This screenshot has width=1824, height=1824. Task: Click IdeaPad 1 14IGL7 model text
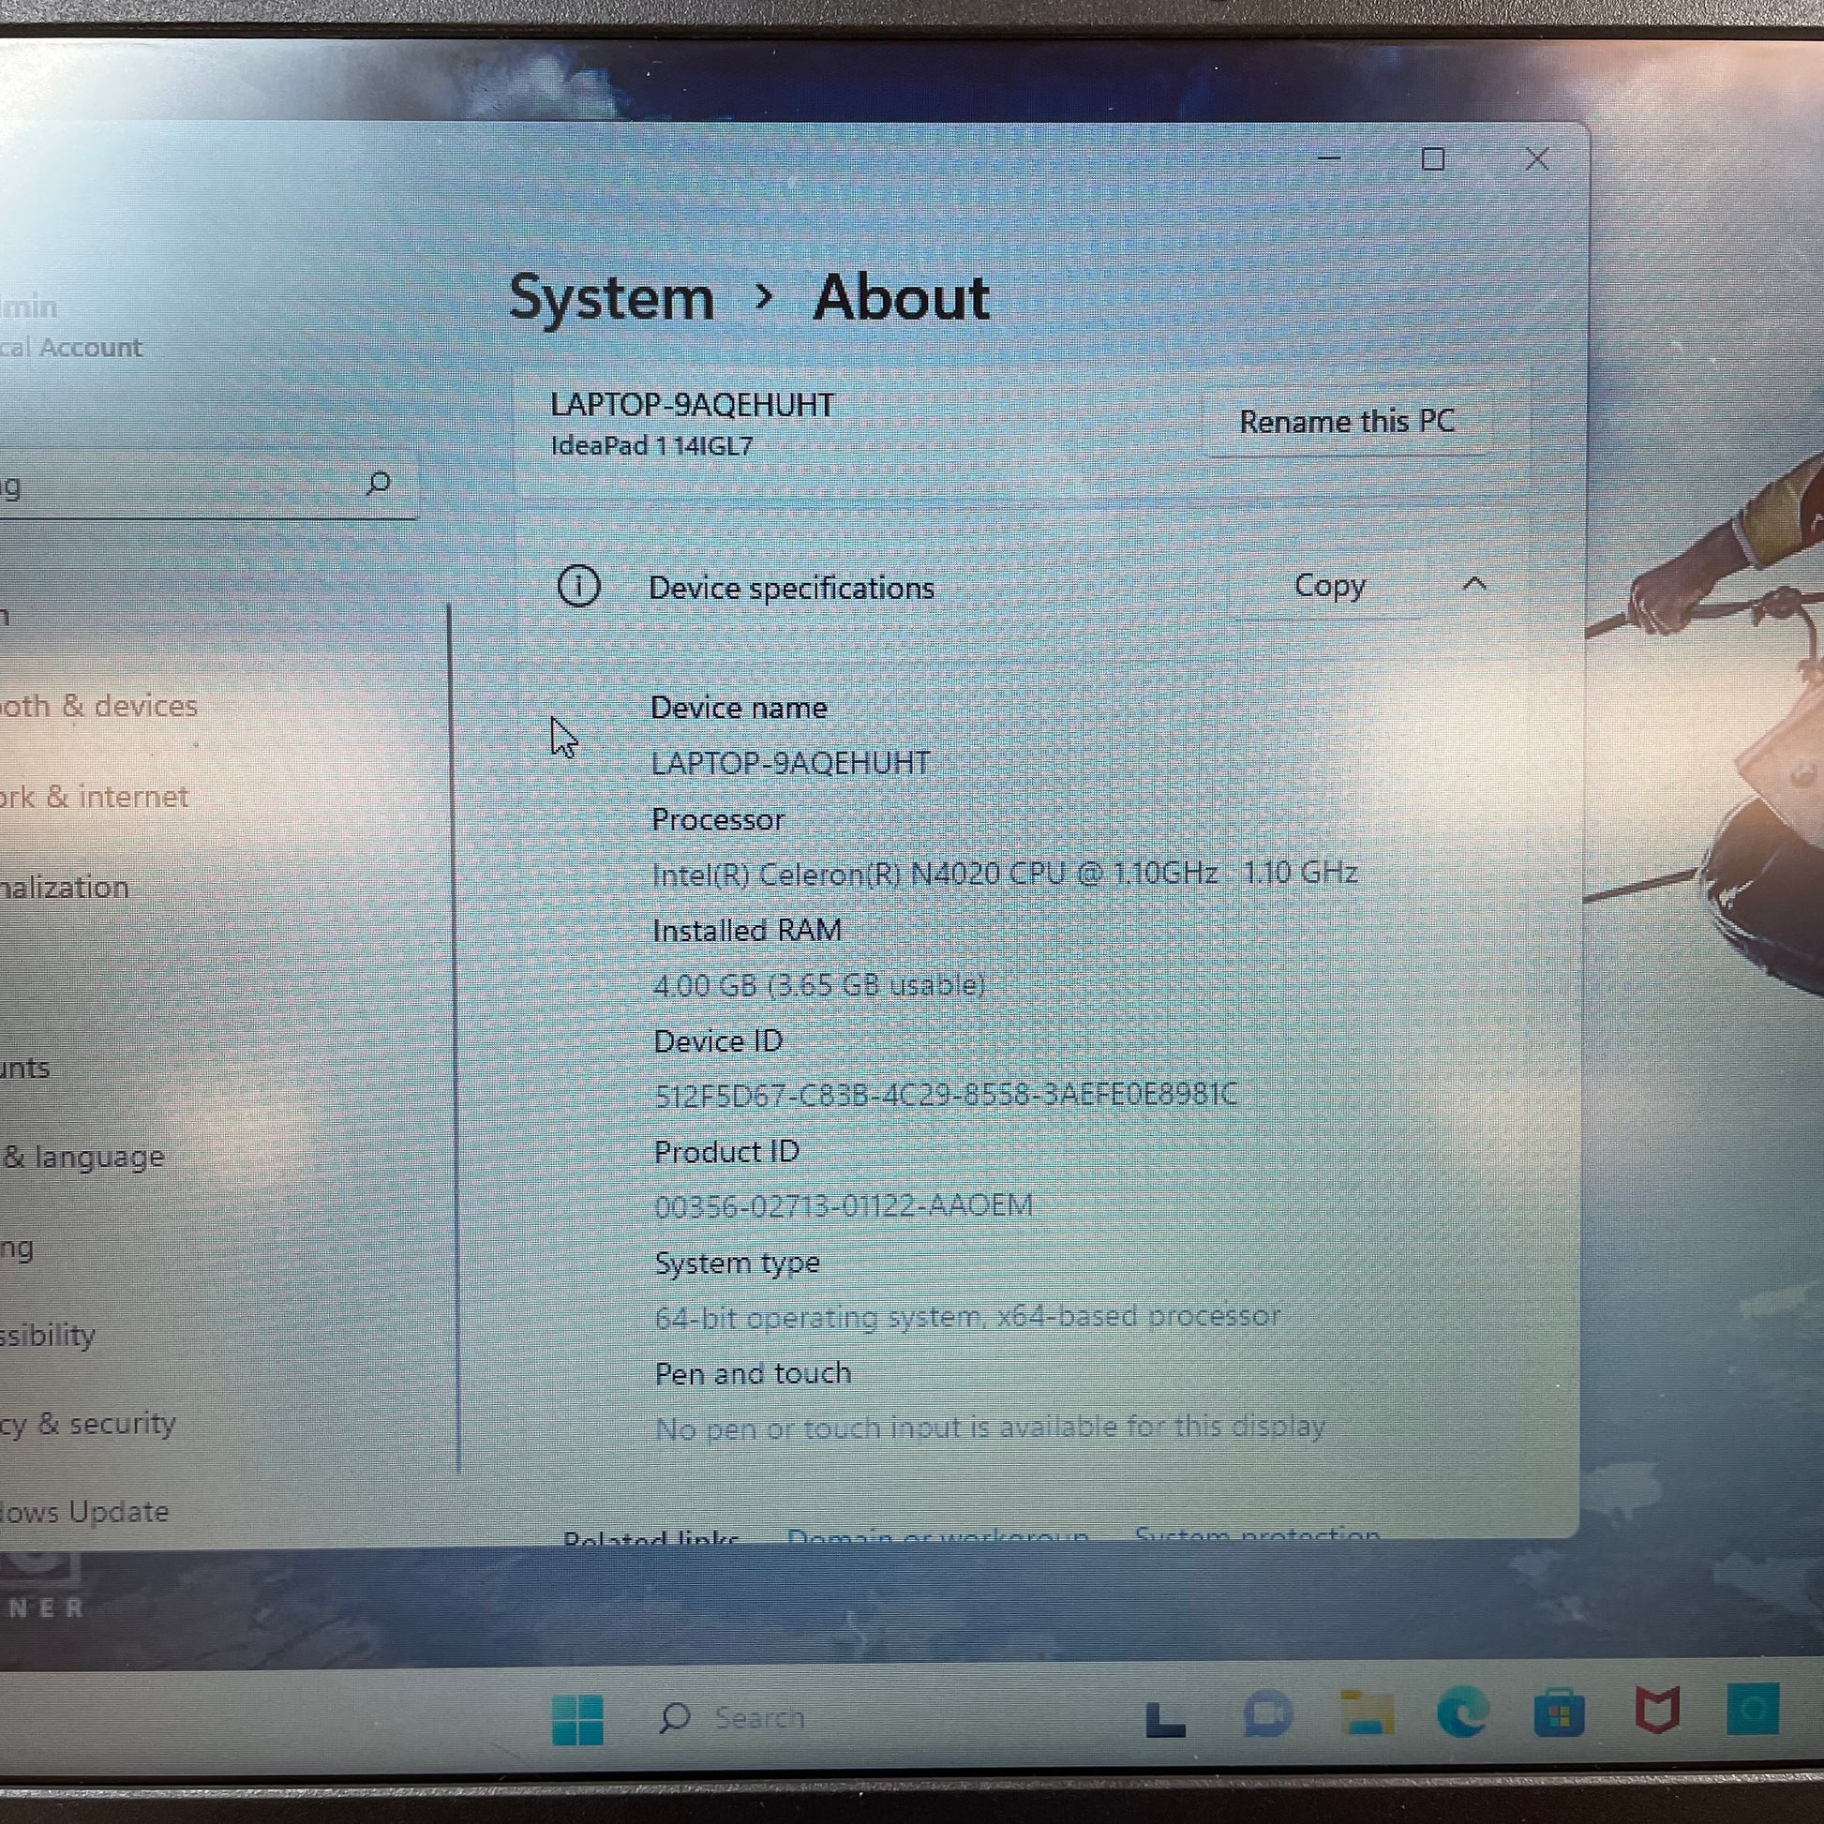(651, 445)
